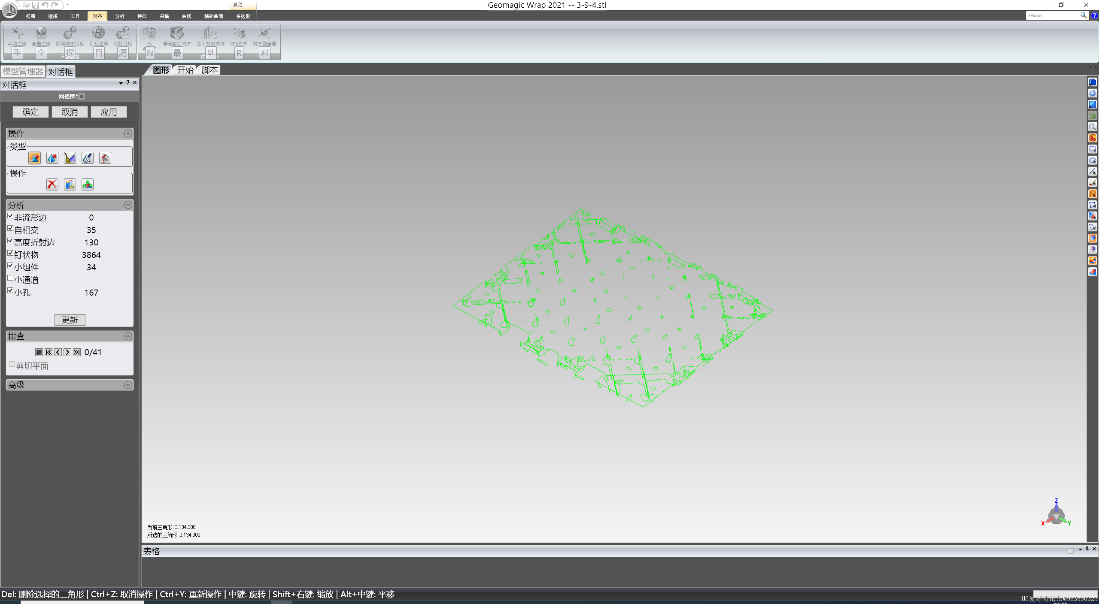The image size is (1099, 604).
Task: Toggle the 高度折射边 checkbox
Action: click(x=10, y=241)
